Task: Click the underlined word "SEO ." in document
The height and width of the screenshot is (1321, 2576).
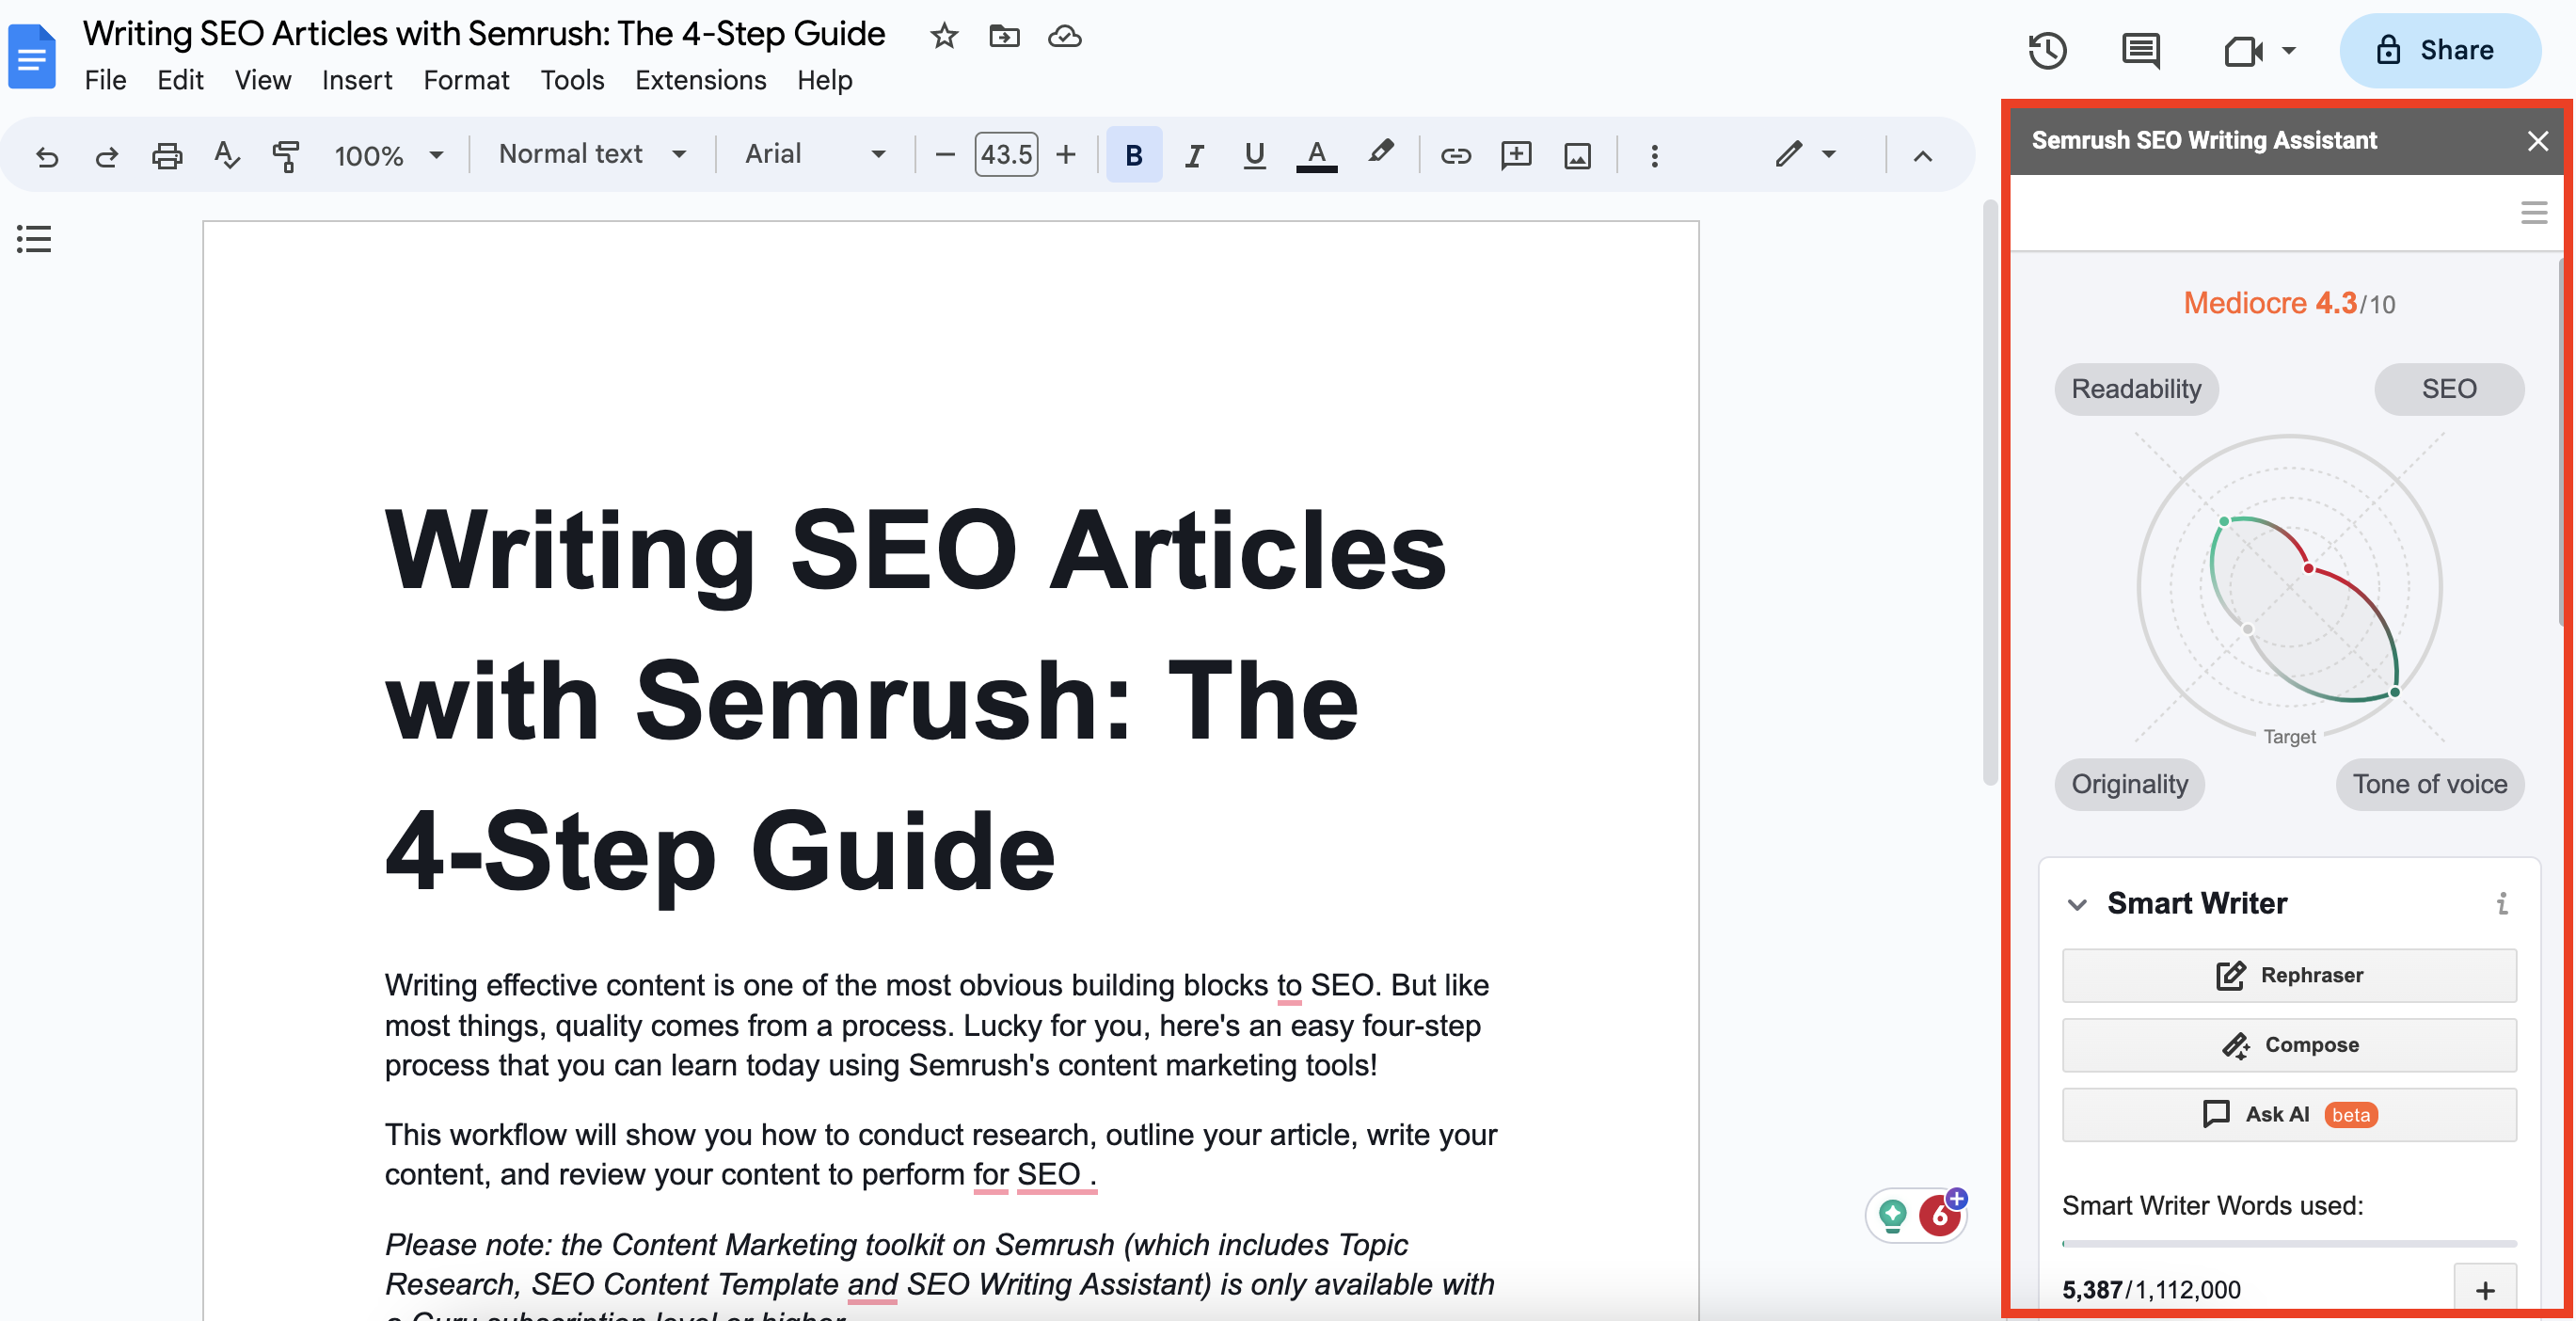Action: point(1056,1175)
